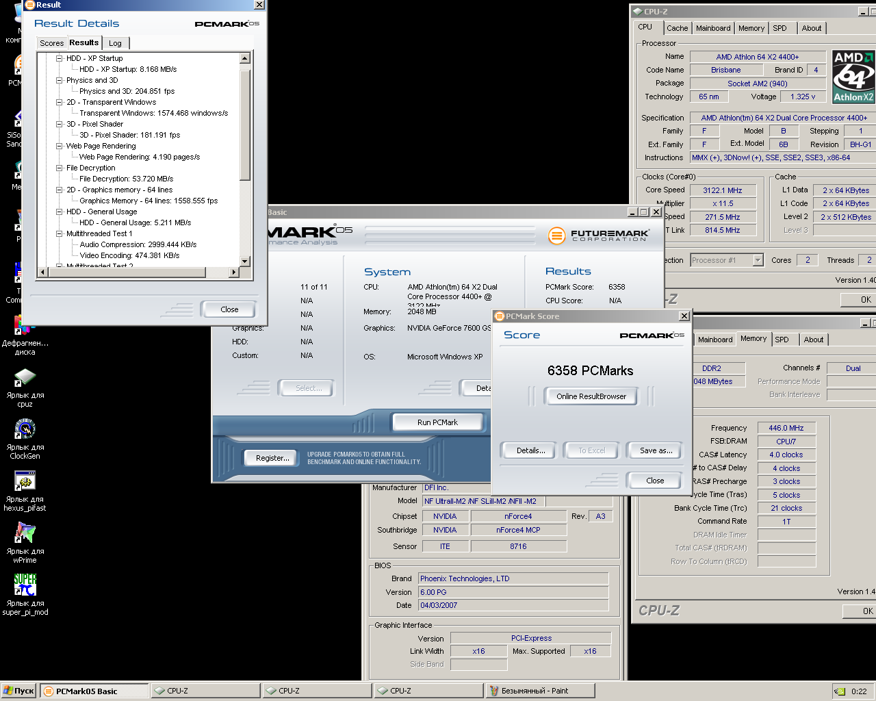
Task: Collapse the 2D - Transparent Windows node
Action: pyautogui.click(x=60, y=102)
